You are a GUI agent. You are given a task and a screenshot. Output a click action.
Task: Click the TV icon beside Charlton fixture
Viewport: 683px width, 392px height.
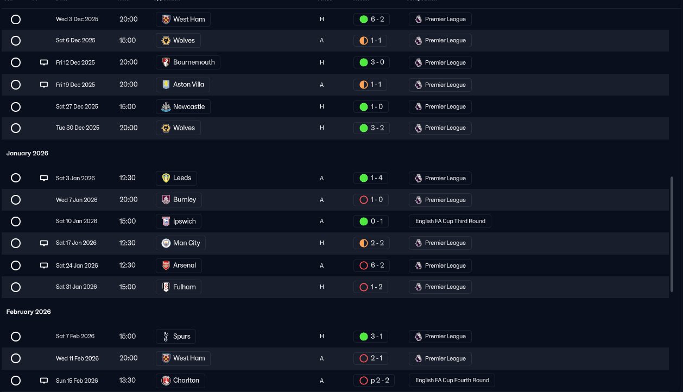click(x=44, y=381)
